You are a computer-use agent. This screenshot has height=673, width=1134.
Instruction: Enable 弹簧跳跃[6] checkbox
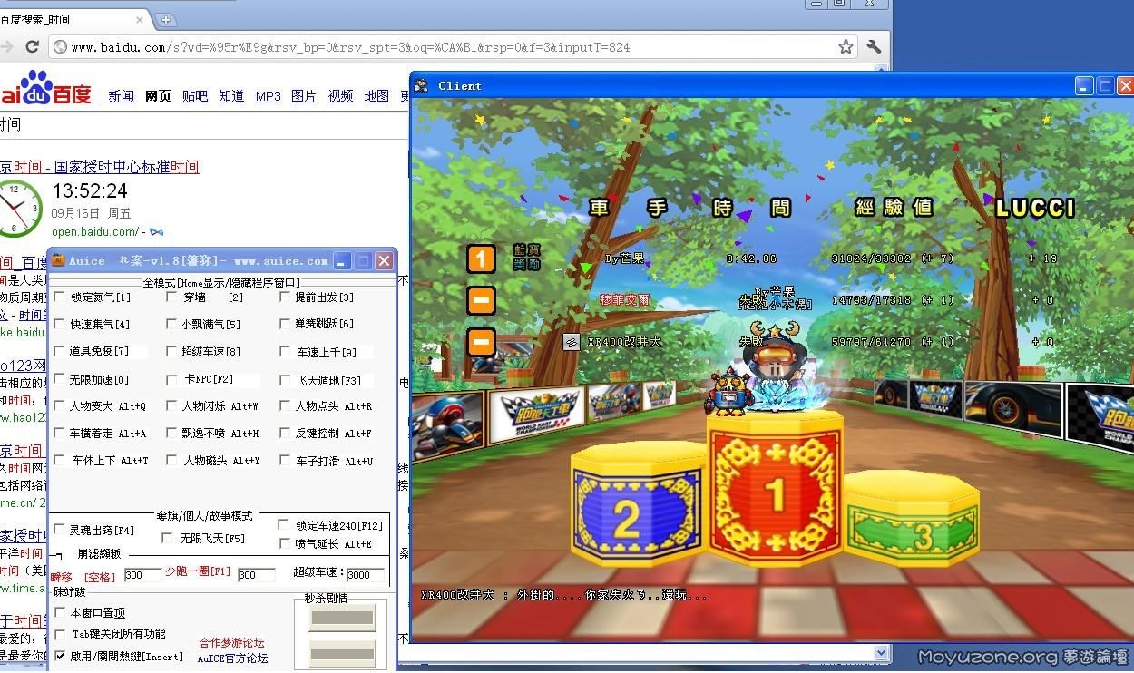coord(285,324)
